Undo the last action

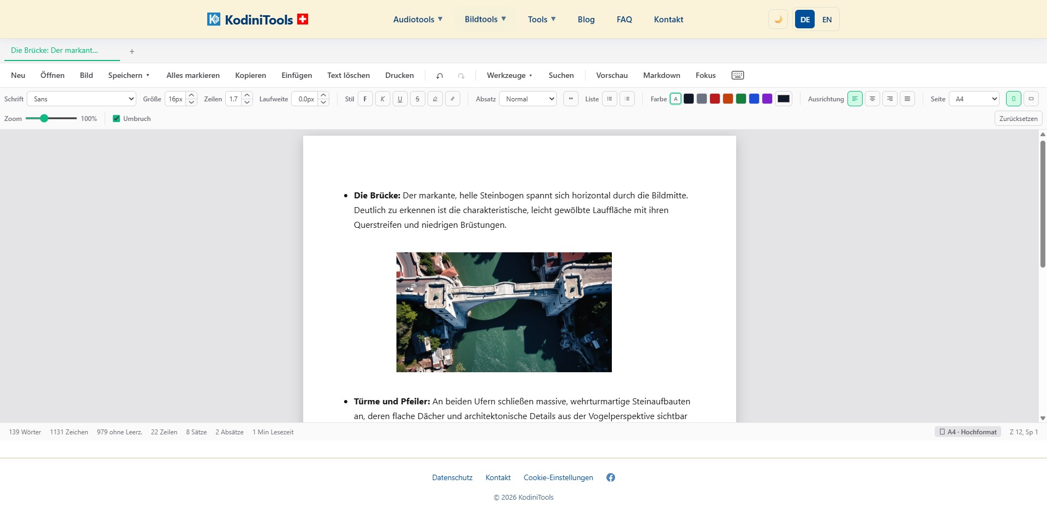point(440,76)
